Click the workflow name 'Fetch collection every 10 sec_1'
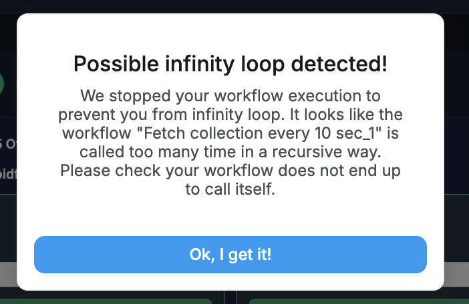Image resolution: width=469 pixels, height=304 pixels. [259, 133]
